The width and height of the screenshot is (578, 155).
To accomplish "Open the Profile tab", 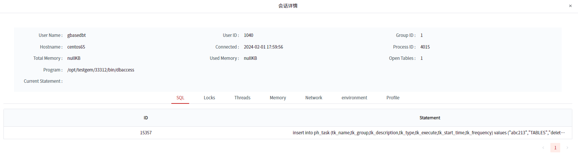I will click(x=393, y=98).
